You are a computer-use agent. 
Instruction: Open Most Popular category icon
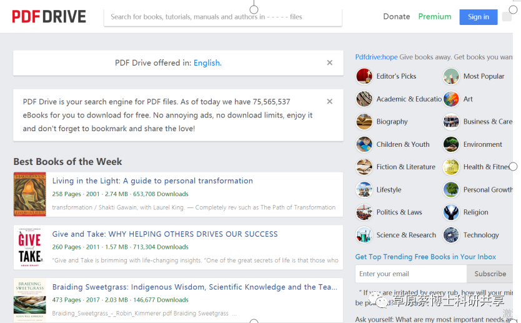pyautogui.click(x=451, y=76)
